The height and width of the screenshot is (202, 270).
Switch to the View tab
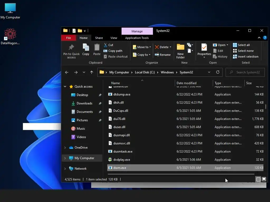pos(114,38)
